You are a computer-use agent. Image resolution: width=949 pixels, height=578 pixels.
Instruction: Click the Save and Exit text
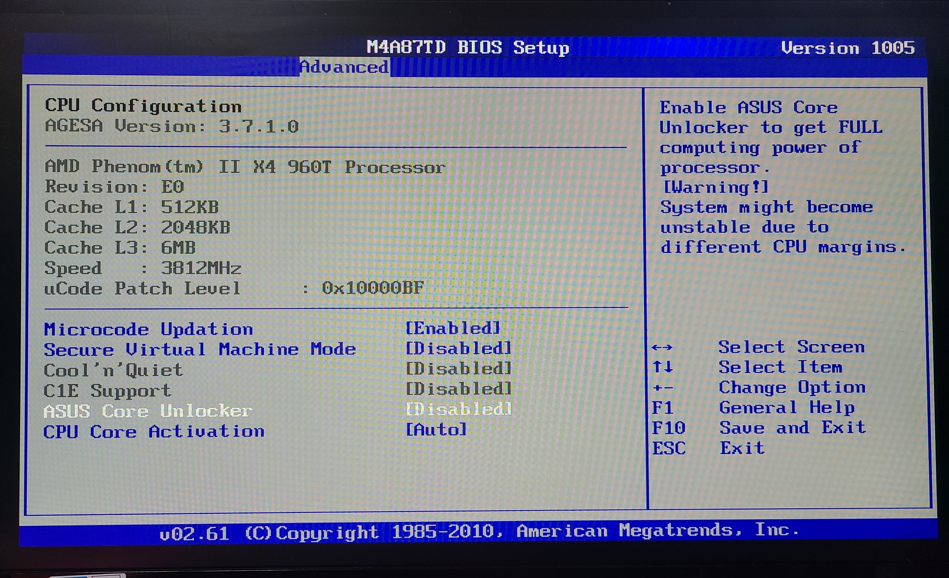pyautogui.click(x=792, y=428)
